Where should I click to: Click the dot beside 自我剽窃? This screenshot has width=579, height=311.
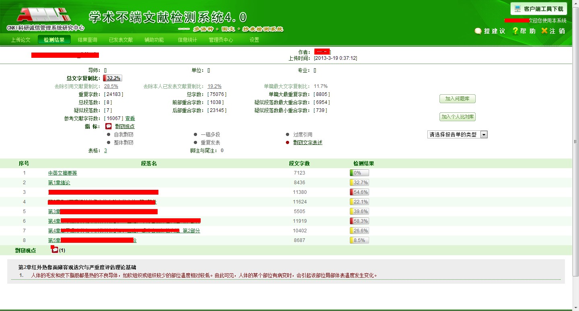(x=109, y=134)
